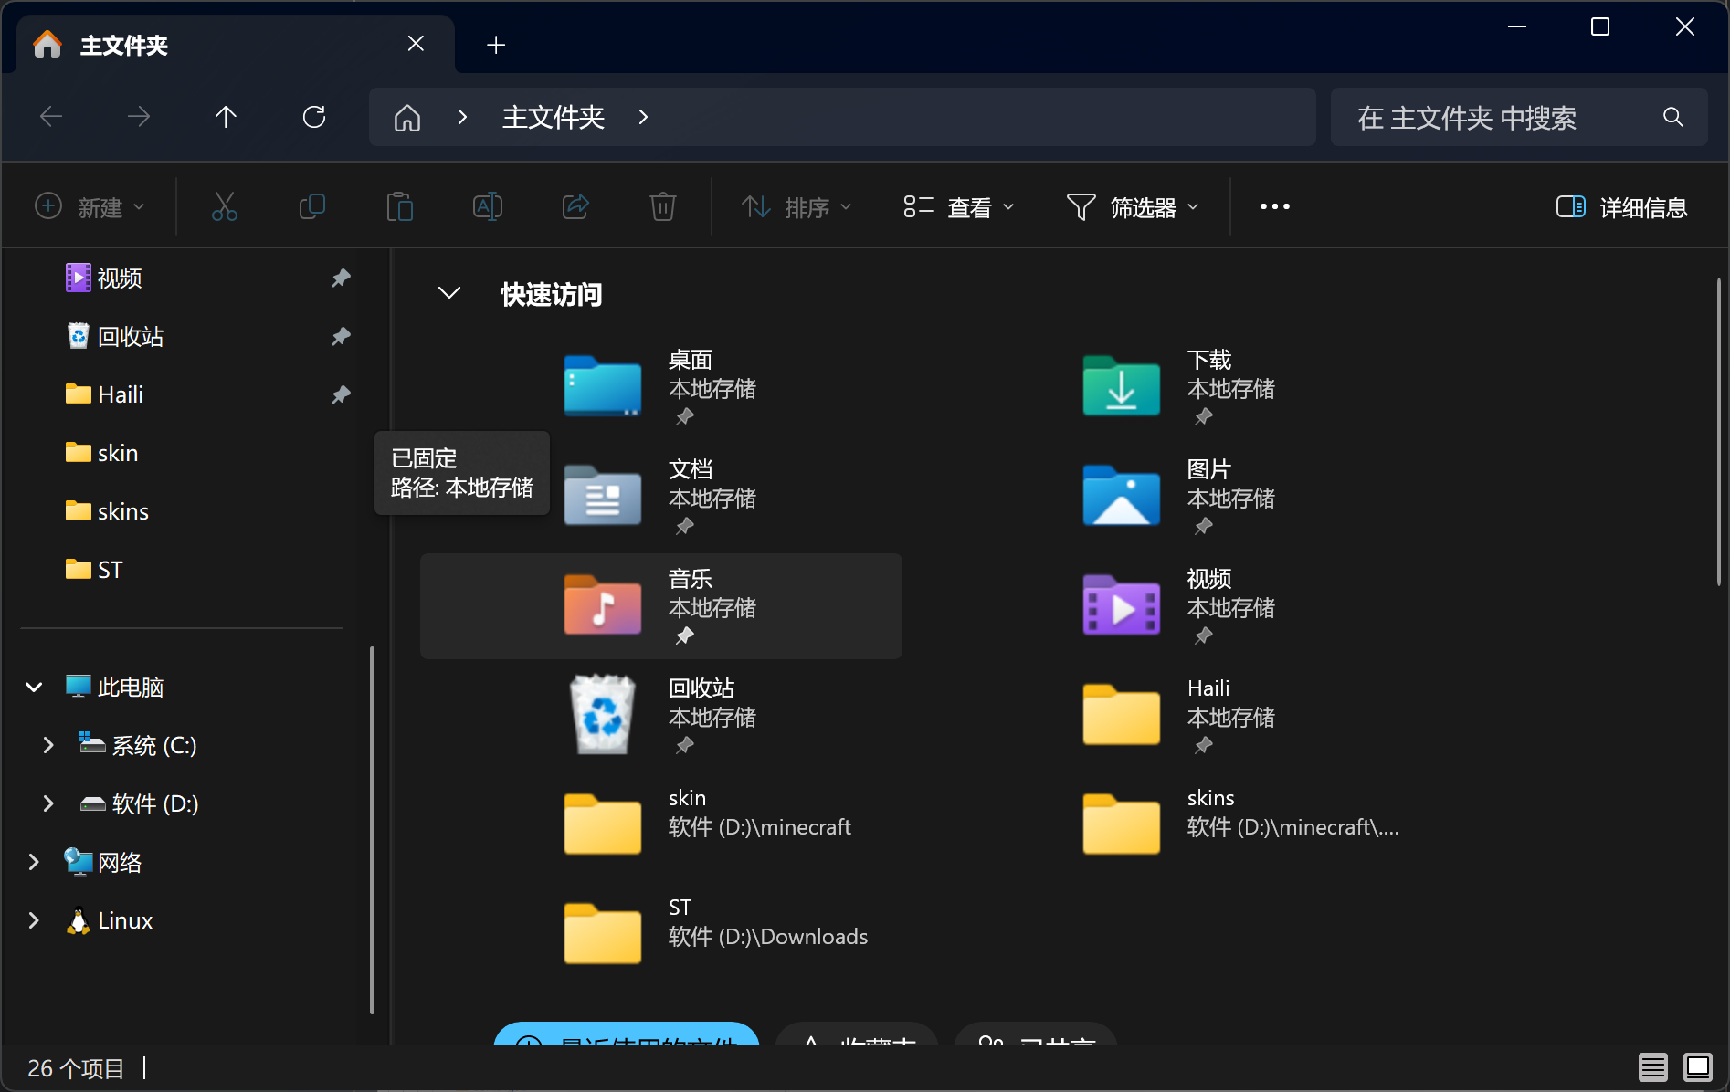
Task: Click the Share icon
Action: tap(575, 206)
